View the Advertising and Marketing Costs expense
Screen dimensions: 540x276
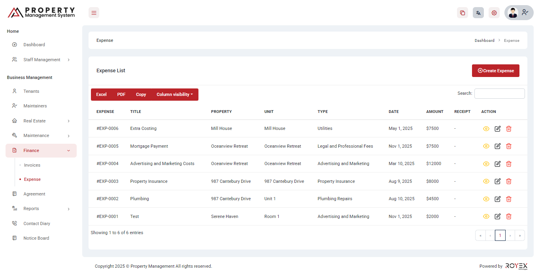[486, 164]
